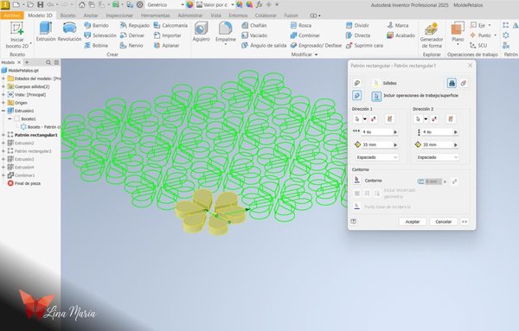
Task: Choose the Combinar tool
Action: click(304, 35)
